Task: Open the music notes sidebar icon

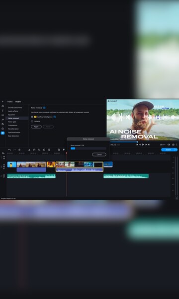Action: [2, 106]
